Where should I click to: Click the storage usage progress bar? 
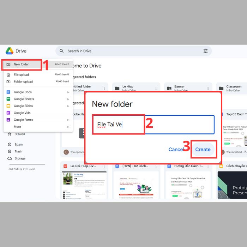tap(27, 164)
